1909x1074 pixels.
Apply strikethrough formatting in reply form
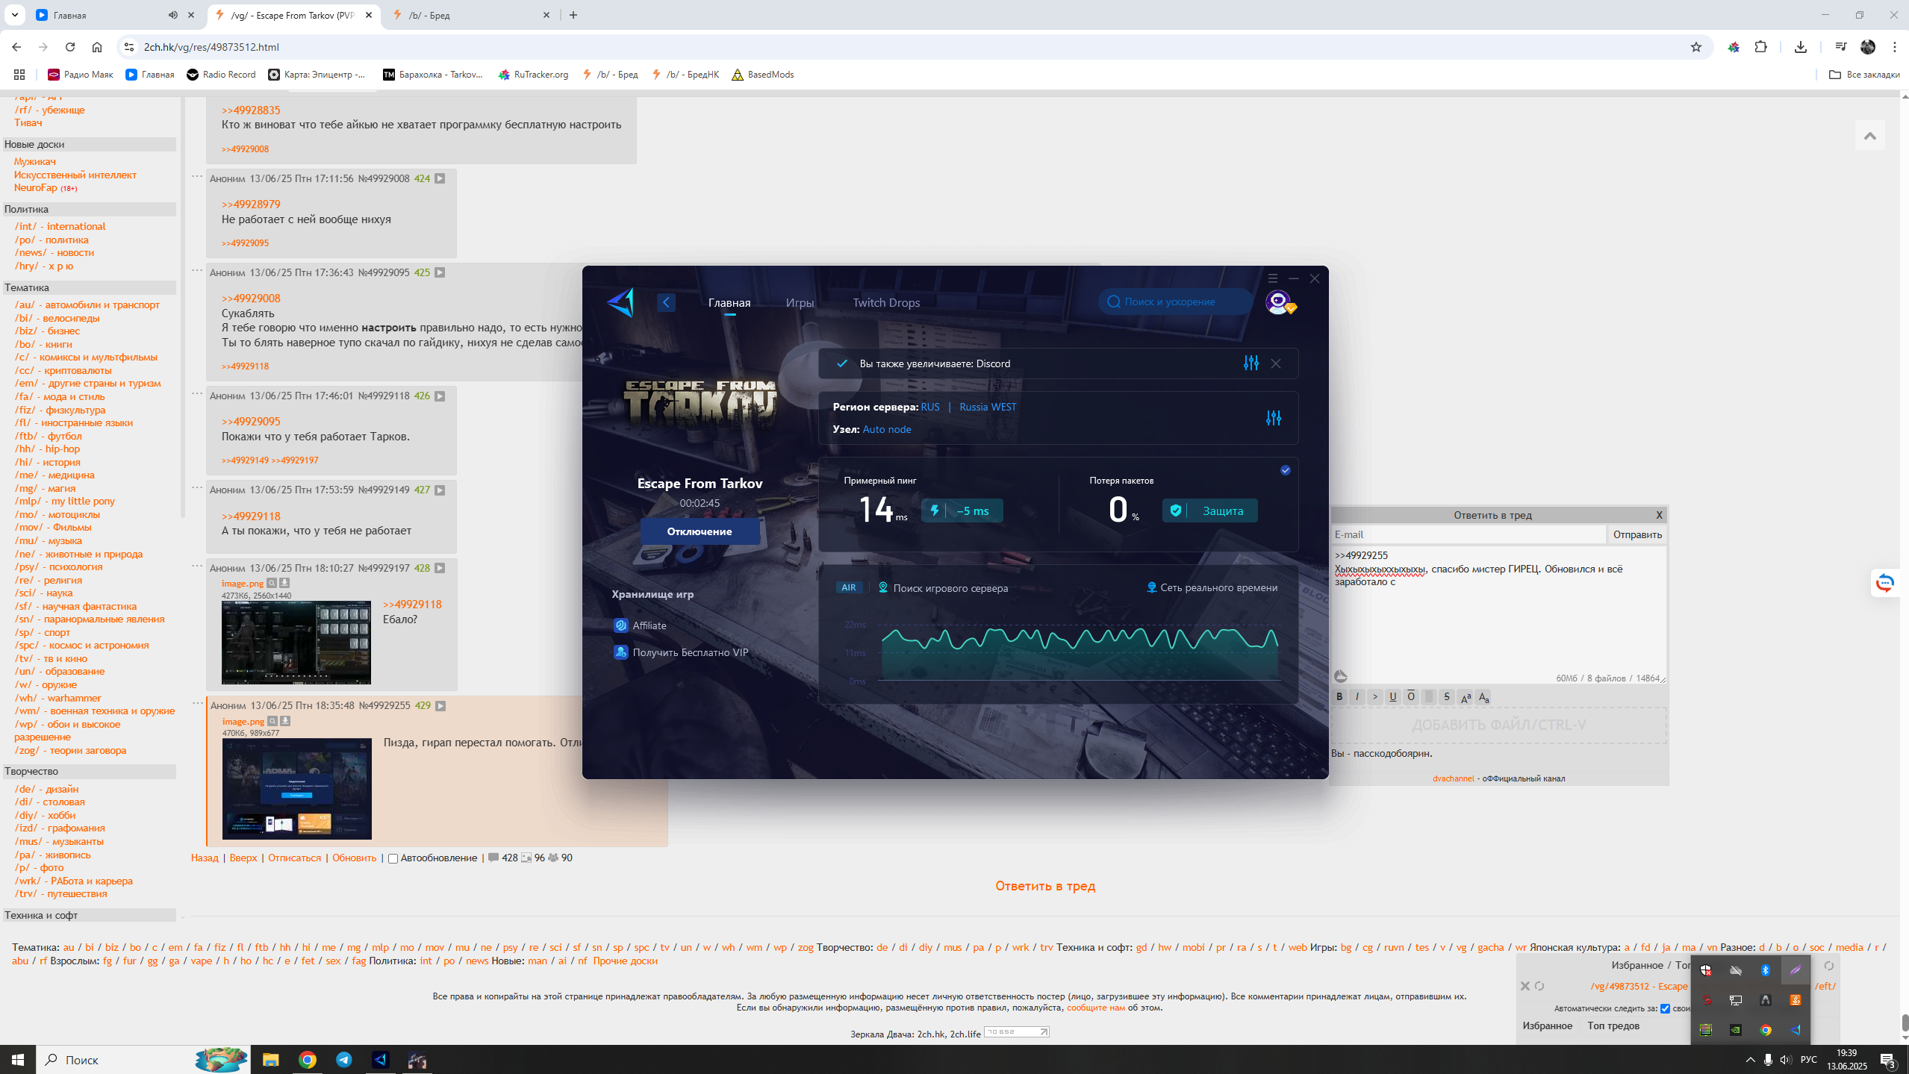(1446, 696)
